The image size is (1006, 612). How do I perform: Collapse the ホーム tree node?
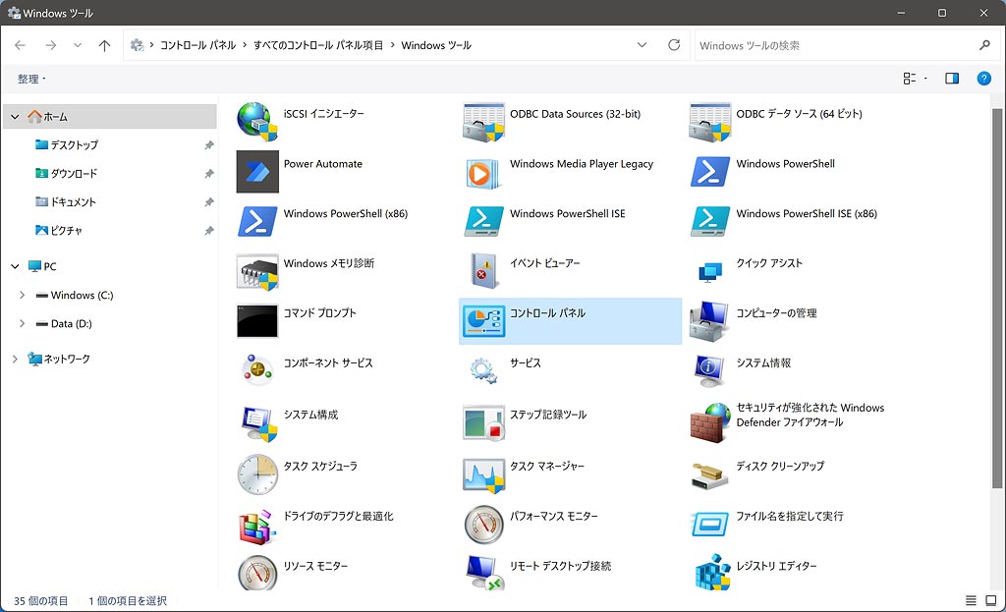point(15,117)
